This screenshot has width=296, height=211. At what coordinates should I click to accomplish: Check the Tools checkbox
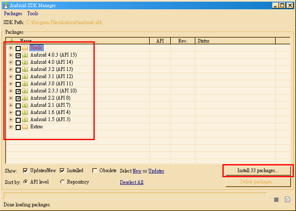18,49
